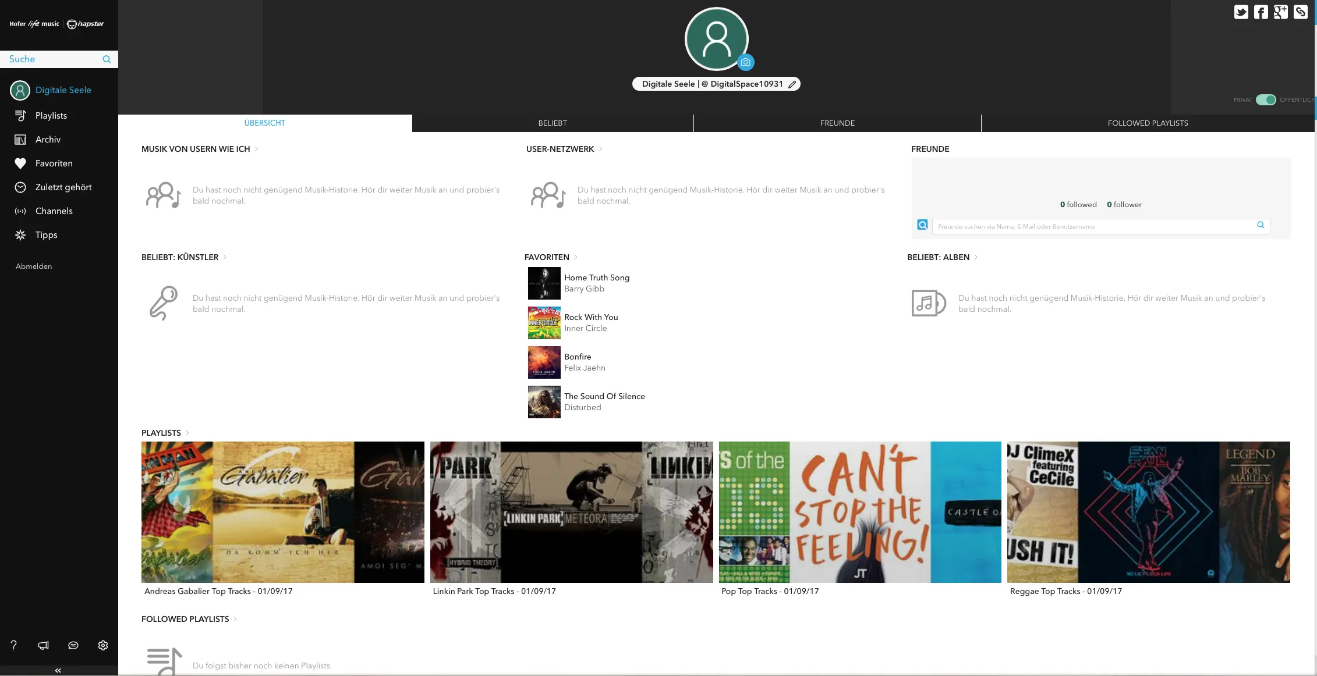The height and width of the screenshot is (676, 1317).
Task: Open the Channels sidebar item
Action: point(54,211)
